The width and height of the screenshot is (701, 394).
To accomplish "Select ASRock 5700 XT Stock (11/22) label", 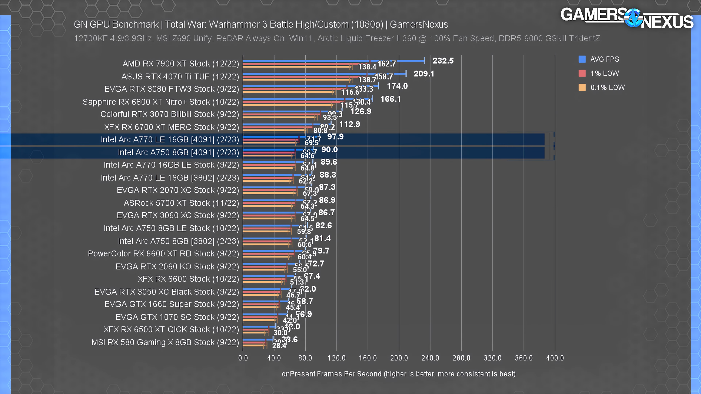I will (181, 203).
